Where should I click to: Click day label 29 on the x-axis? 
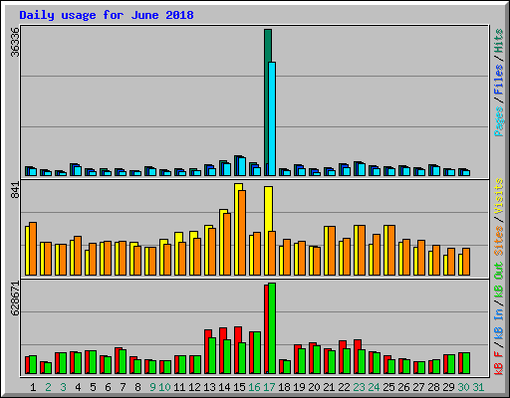pyautogui.click(x=448, y=387)
